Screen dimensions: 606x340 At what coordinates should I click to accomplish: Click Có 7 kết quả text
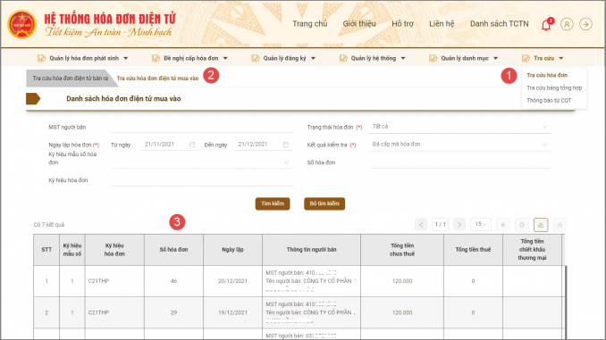[49, 225]
